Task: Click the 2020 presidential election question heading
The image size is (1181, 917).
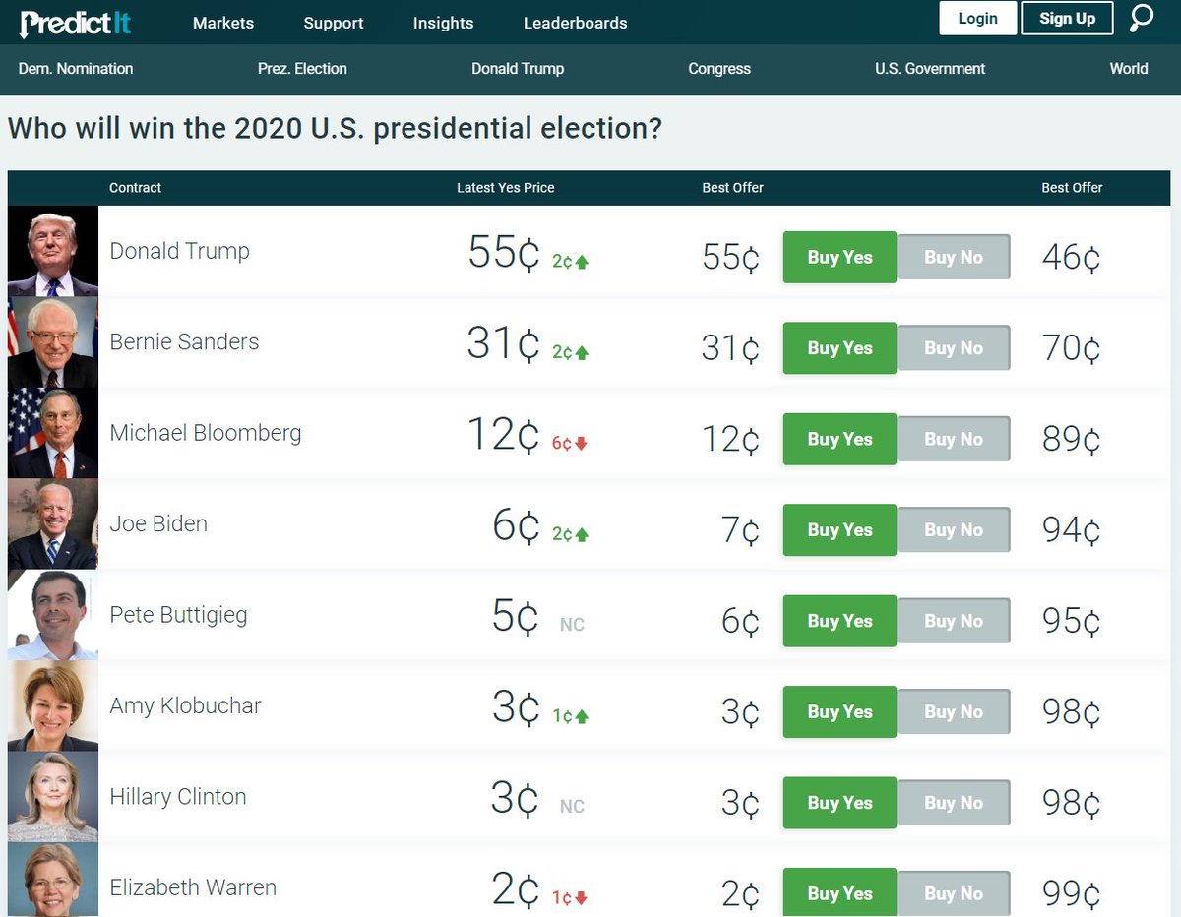Action: 335,129
